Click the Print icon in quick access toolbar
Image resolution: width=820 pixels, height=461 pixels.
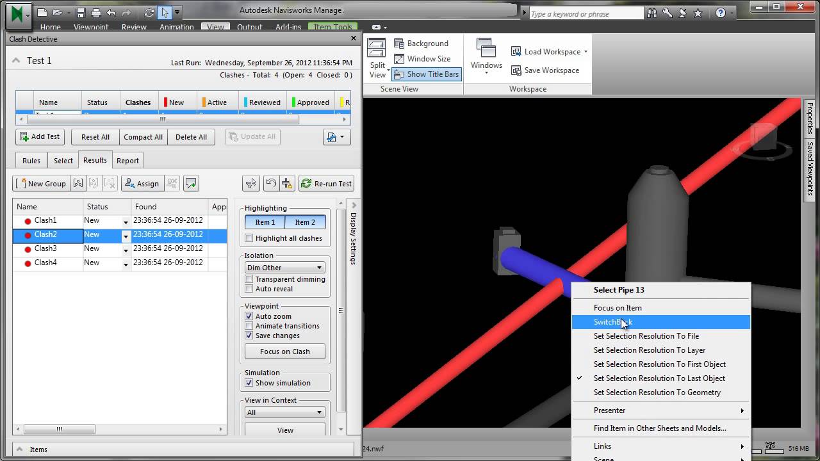(x=96, y=13)
